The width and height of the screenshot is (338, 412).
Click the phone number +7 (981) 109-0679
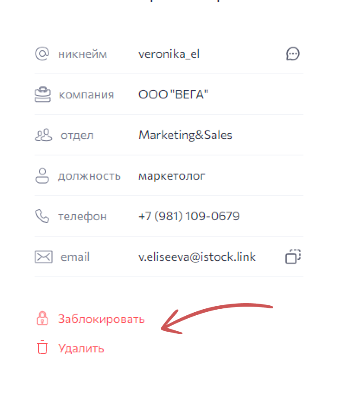point(189,216)
